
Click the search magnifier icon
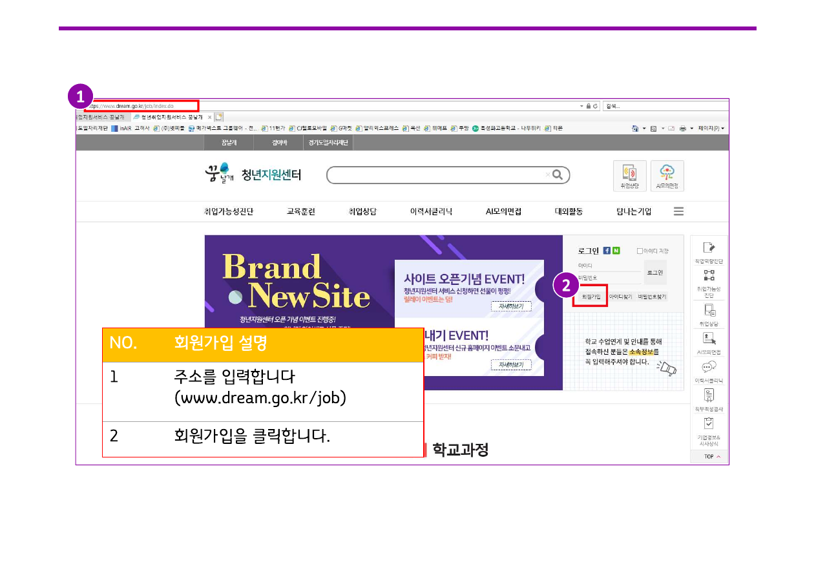558,175
